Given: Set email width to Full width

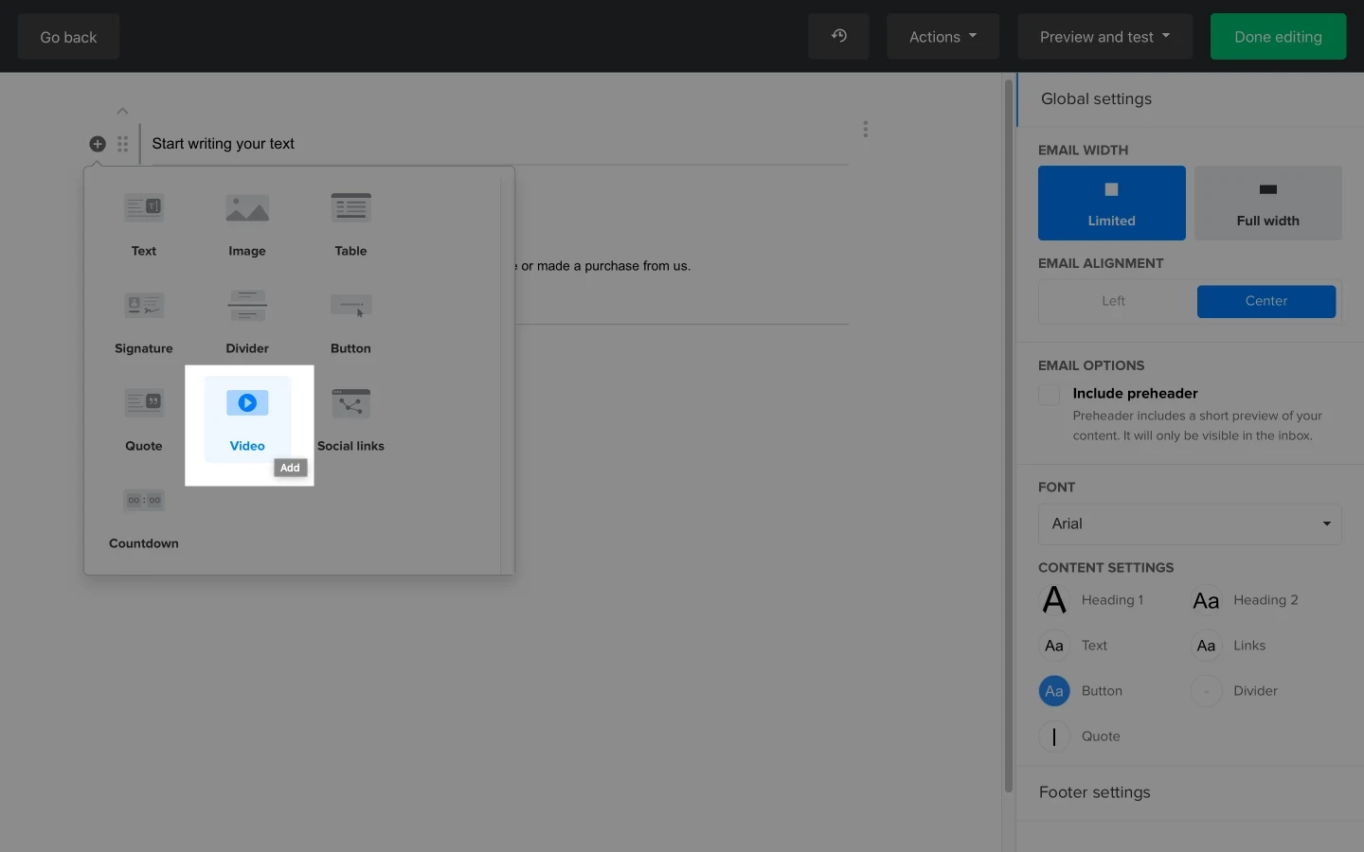Looking at the screenshot, I should (1267, 203).
